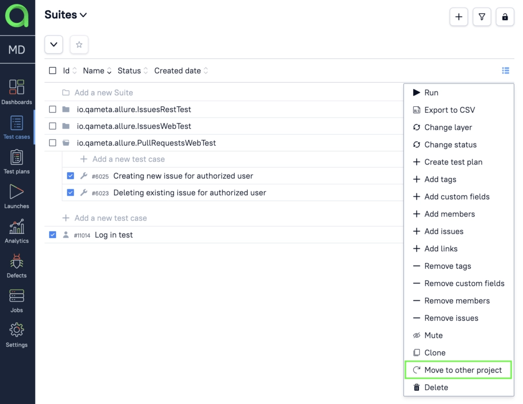Open the Dashboards section in sidebar
The height and width of the screenshot is (404, 523).
[17, 92]
